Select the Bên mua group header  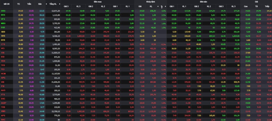(x=98, y=2)
